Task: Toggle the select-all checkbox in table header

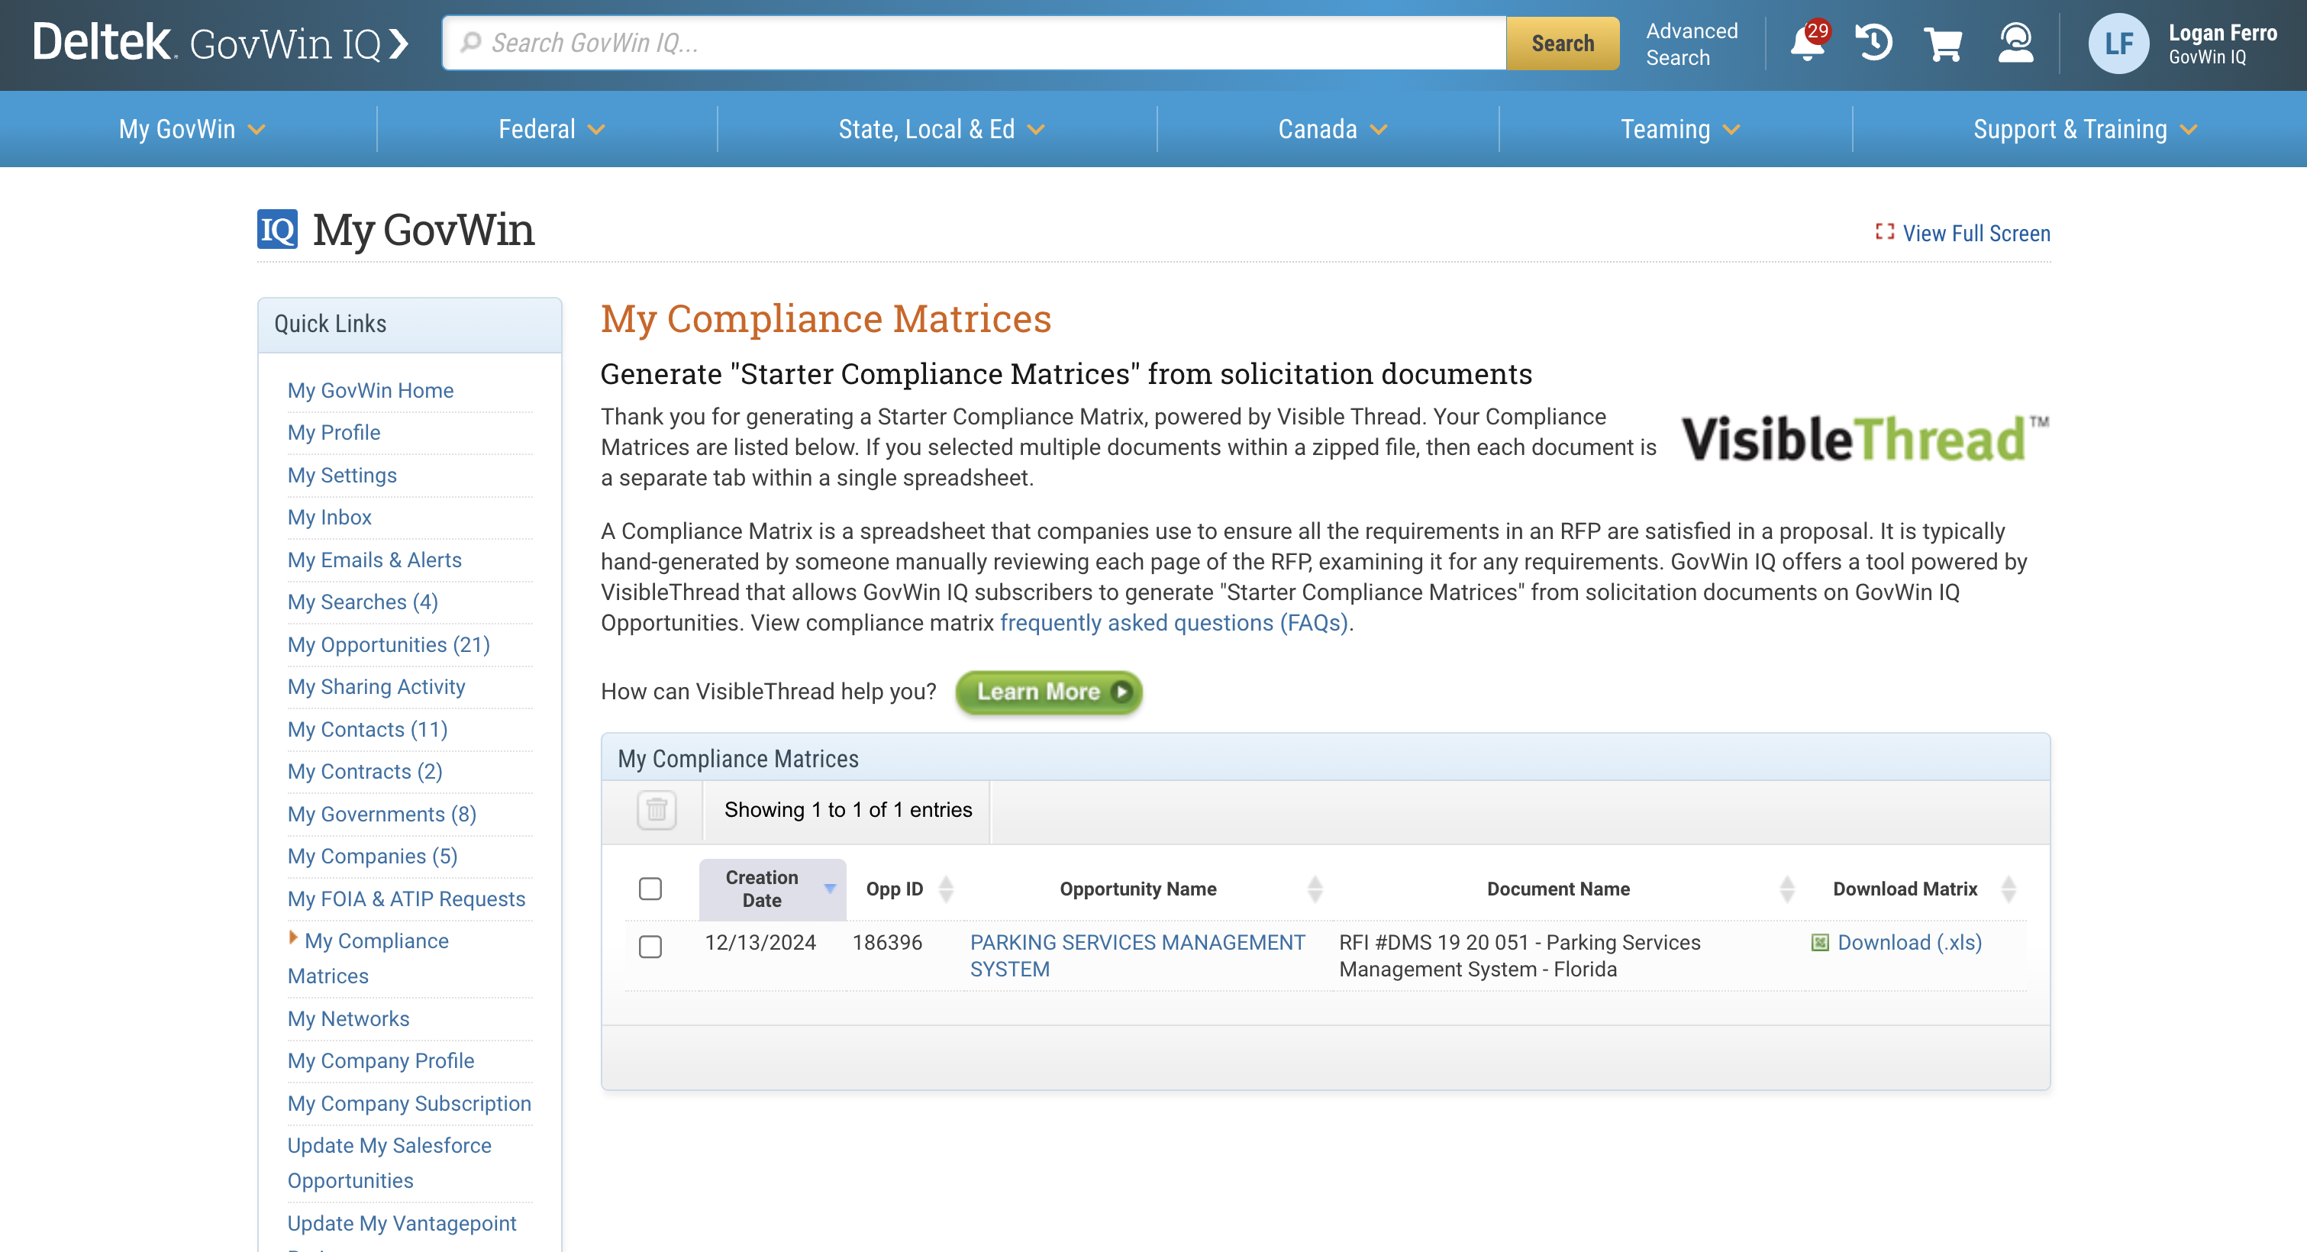Action: 650,889
